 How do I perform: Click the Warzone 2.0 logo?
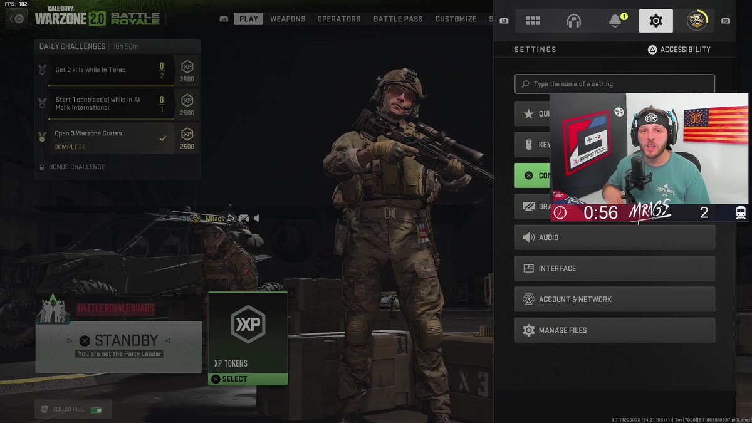(x=97, y=17)
